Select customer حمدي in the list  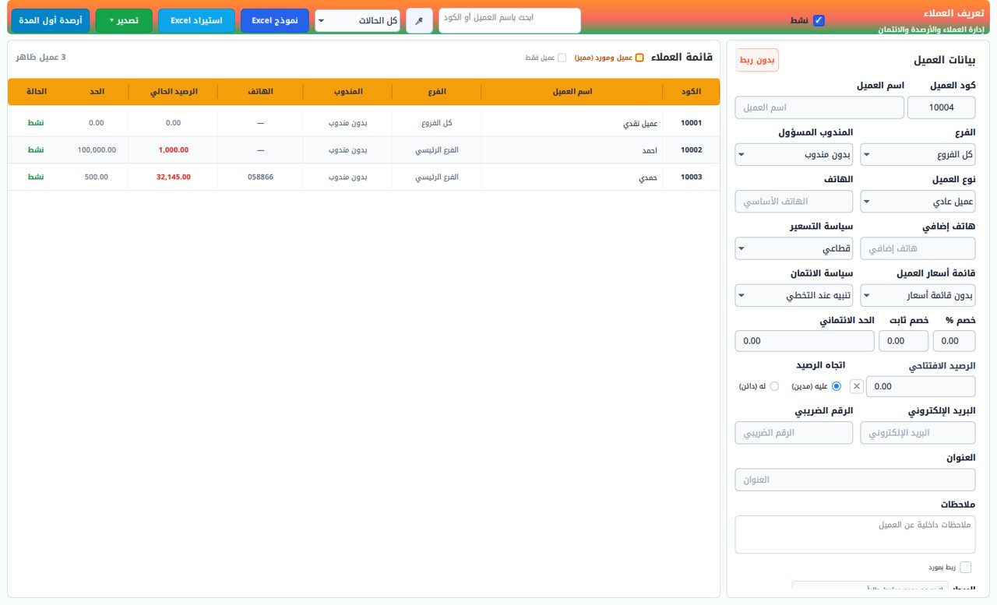coord(648,177)
